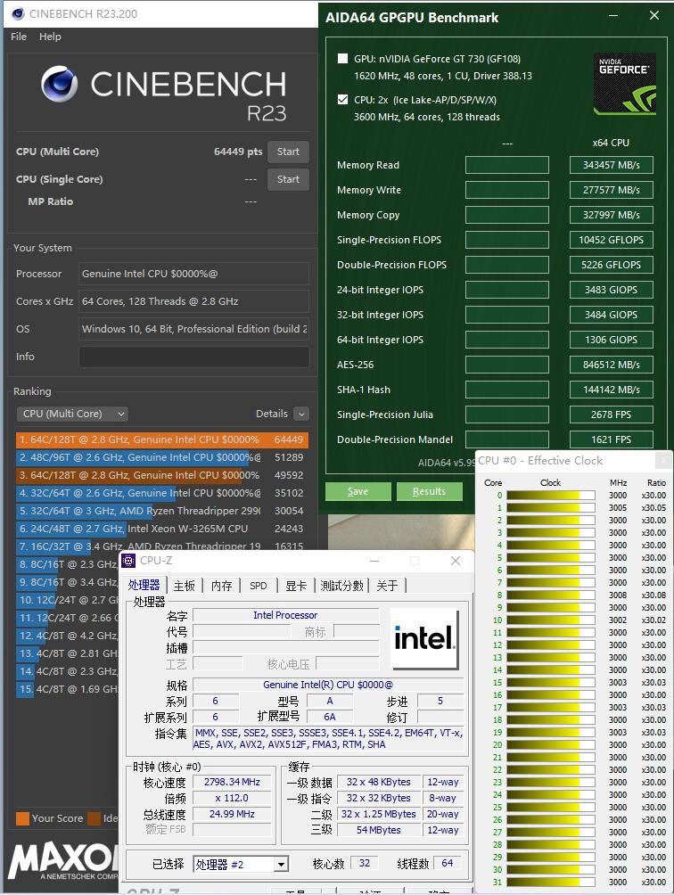
Task: Click the CPU-Z title bar icon
Action: [129, 561]
